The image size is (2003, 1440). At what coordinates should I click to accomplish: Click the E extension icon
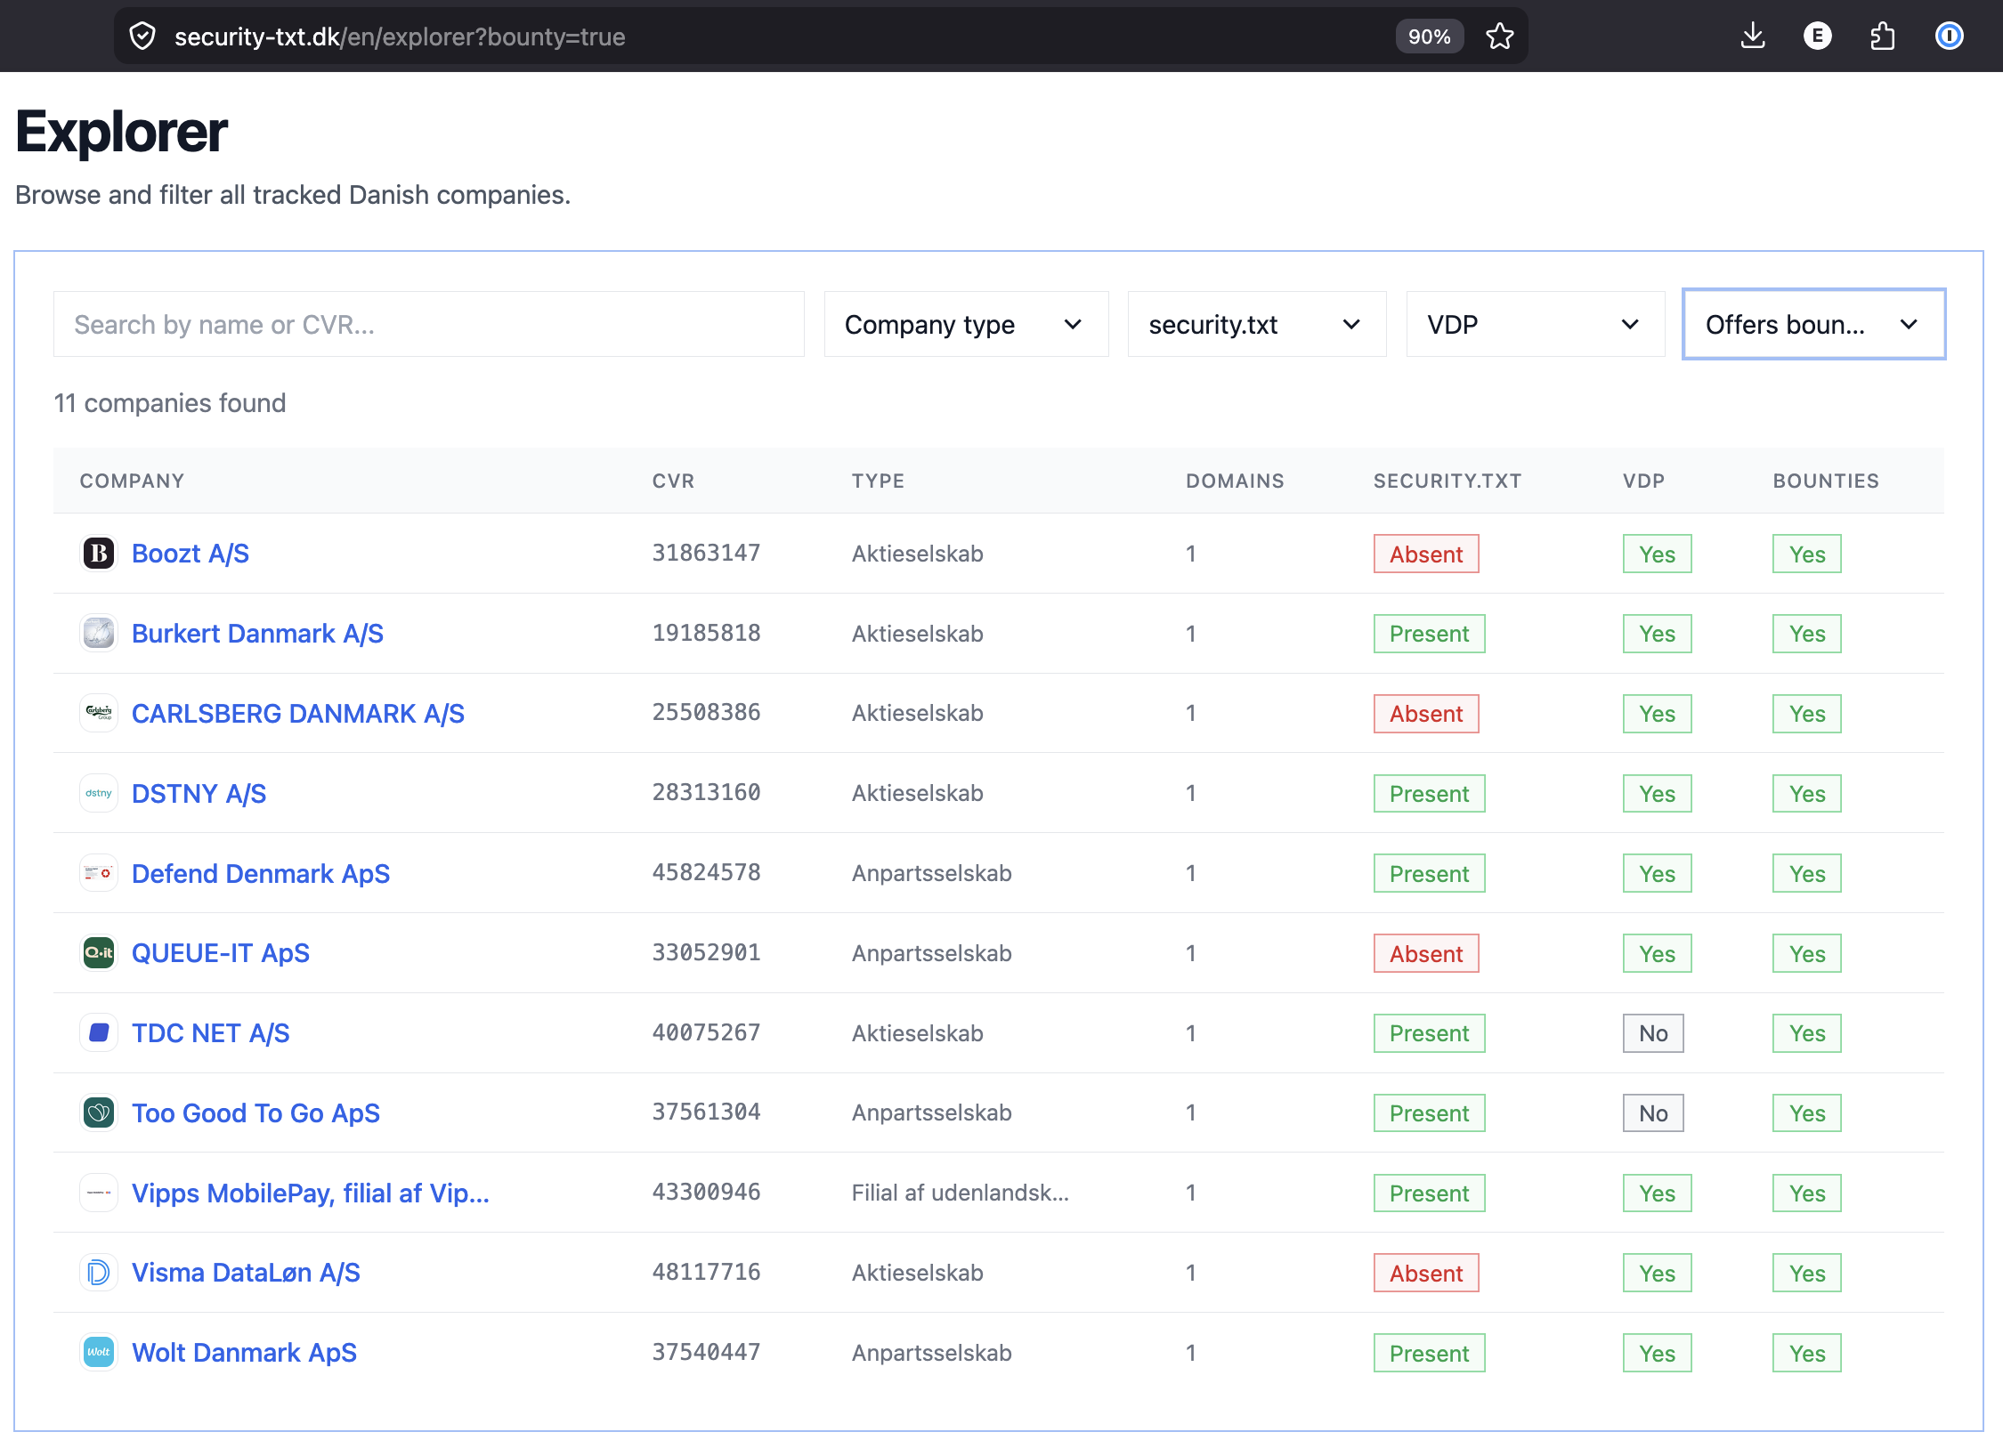tap(1818, 36)
